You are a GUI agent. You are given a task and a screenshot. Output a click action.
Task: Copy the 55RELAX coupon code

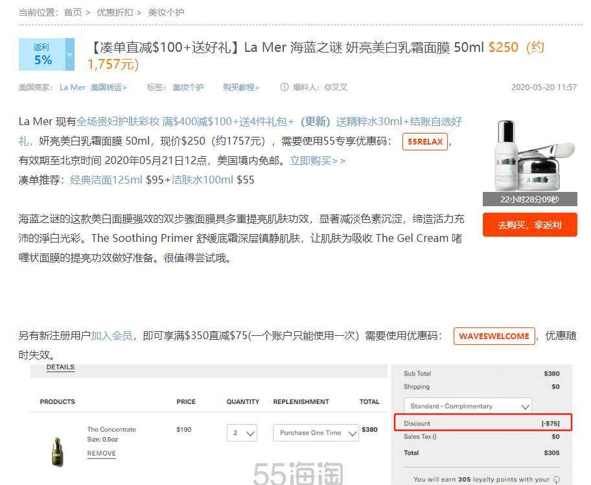click(x=425, y=142)
